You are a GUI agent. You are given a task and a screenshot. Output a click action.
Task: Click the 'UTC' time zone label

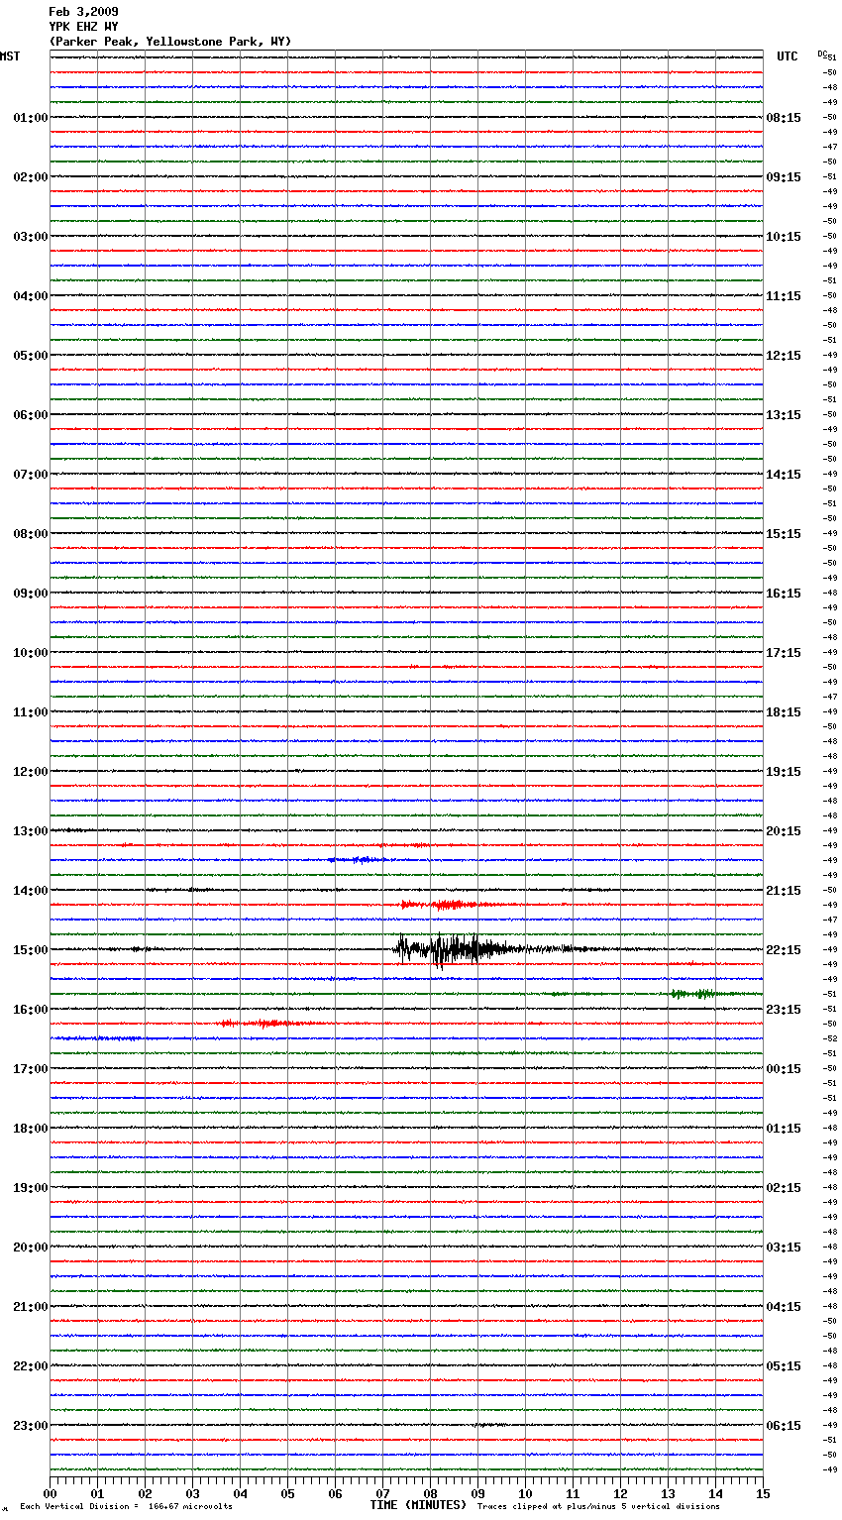tap(787, 56)
